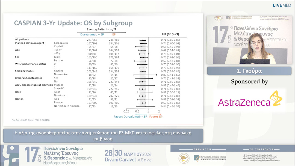Click the "Nonsmoker" subgroup label
Screen dimensions: 295x166
[61, 74]
